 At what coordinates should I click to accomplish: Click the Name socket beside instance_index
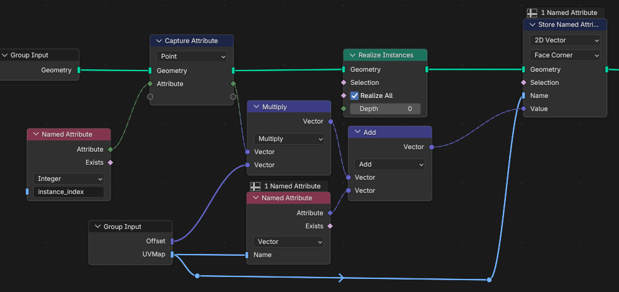click(27, 192)
